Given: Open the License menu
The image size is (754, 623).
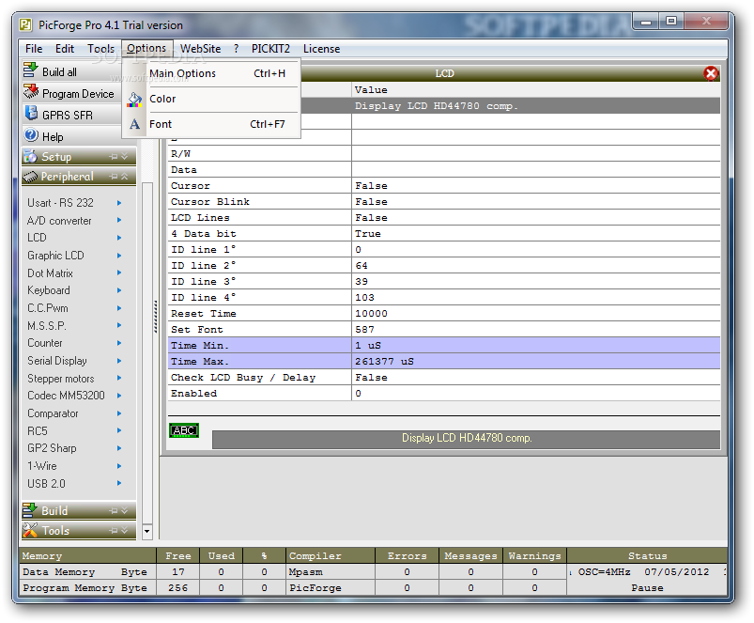Looking at the screenshot, I should point(321,49).
